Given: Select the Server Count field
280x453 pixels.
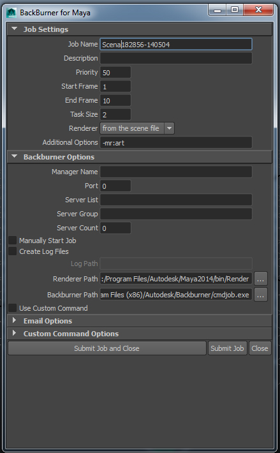Looking at the screenshot, I should pyautogui.click(x=115, y=228).
